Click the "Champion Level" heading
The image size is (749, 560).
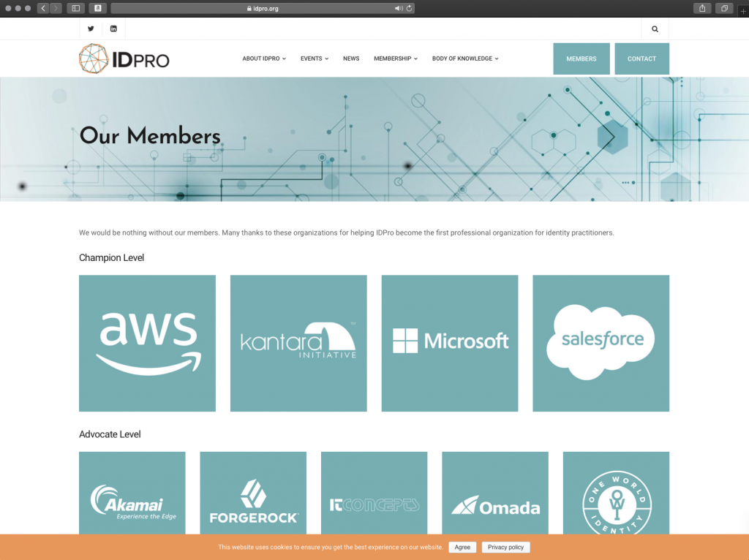[x=111, y=258]
